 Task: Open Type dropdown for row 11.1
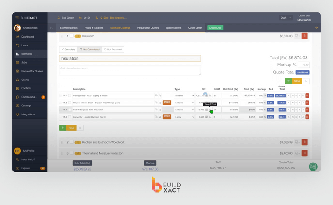(x=184, y=95)
